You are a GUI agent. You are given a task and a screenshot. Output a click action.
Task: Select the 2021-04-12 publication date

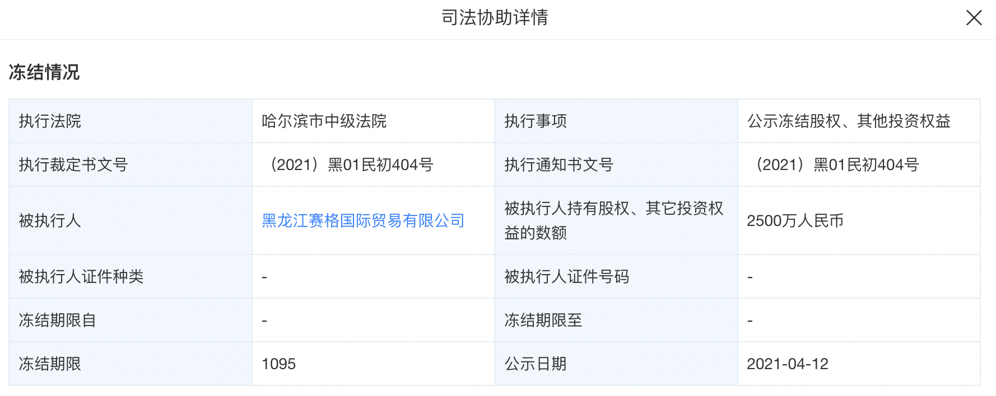point(787,364)
